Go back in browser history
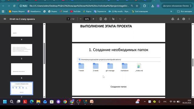This screenshot has width=194, height=109. tap(3, 6)
